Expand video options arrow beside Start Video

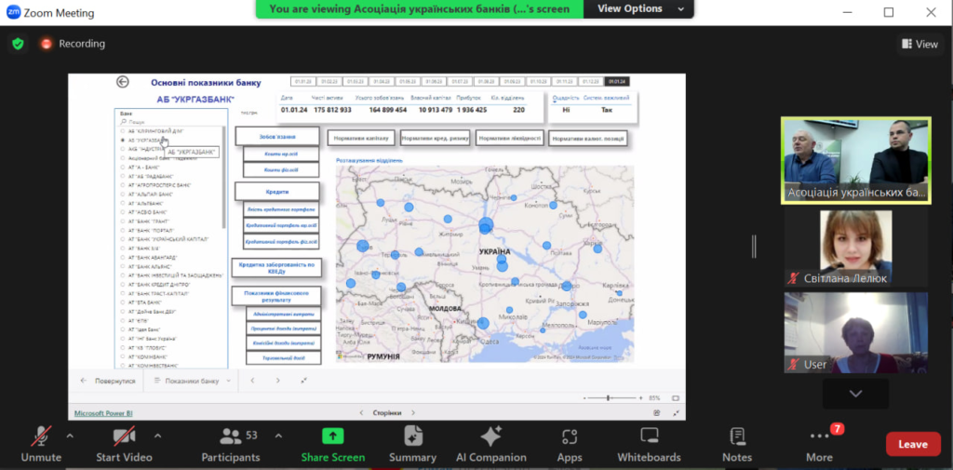coord(158,436)
